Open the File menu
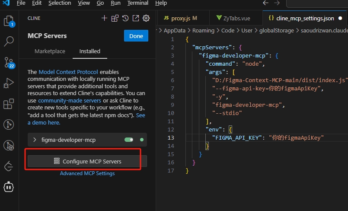This screenshot has width=348, height=211. click(x=21, y=3)
